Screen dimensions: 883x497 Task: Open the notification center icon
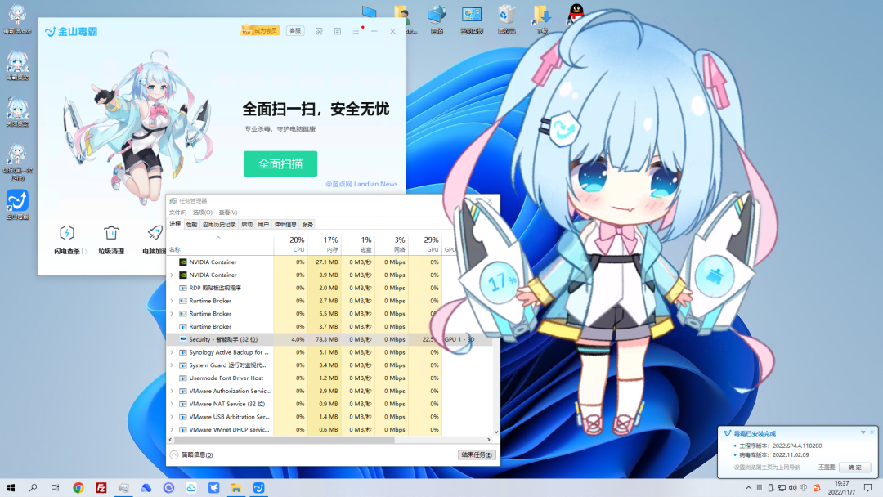point(867,488)
